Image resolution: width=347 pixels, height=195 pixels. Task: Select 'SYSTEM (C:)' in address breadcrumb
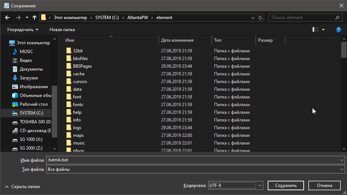[x=107, y=18]
